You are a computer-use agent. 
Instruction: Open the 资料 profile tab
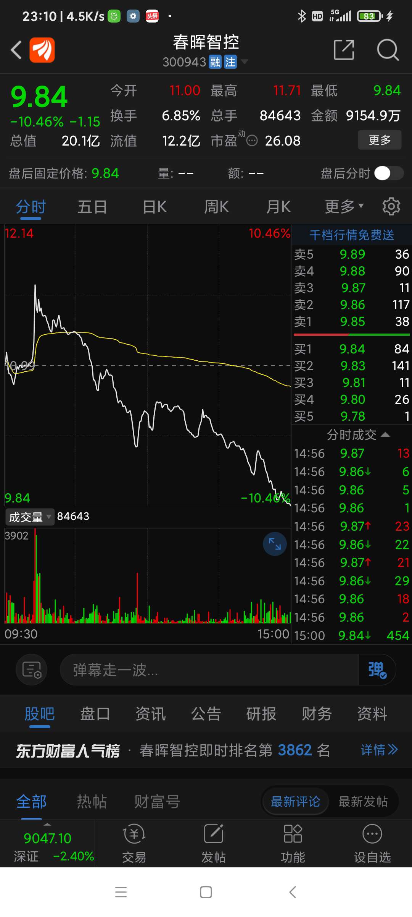point(372,714)
